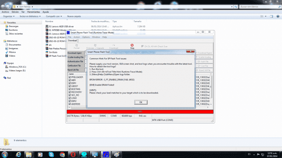The image size is (282, 158).
Task: Open the Edición menu
Action: click(15, 12)
